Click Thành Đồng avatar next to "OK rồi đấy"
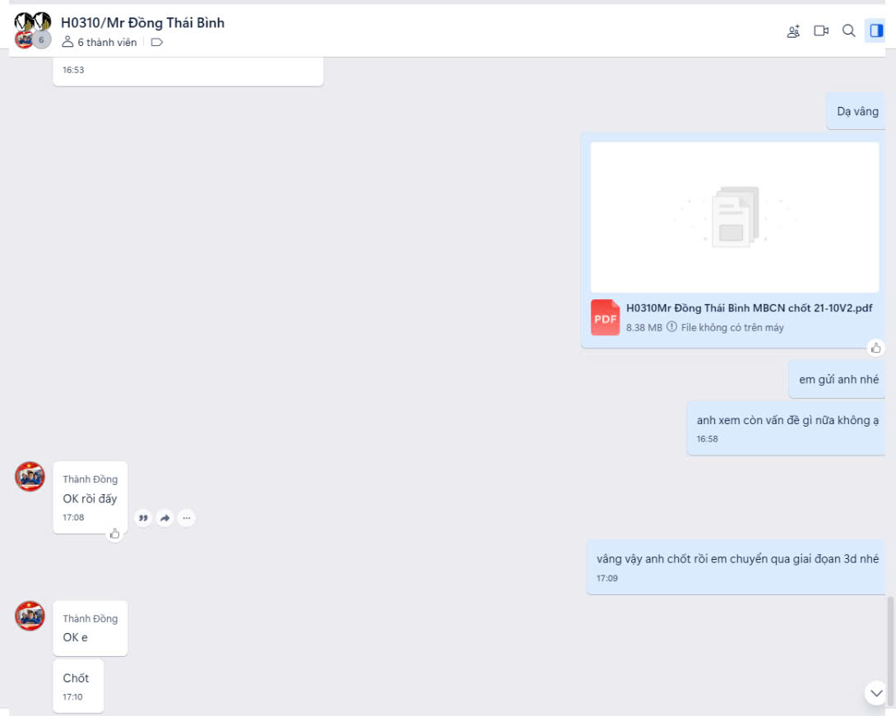Image resolution: width=896 pixels, height=716 pixels. click(x=30, y=477)
